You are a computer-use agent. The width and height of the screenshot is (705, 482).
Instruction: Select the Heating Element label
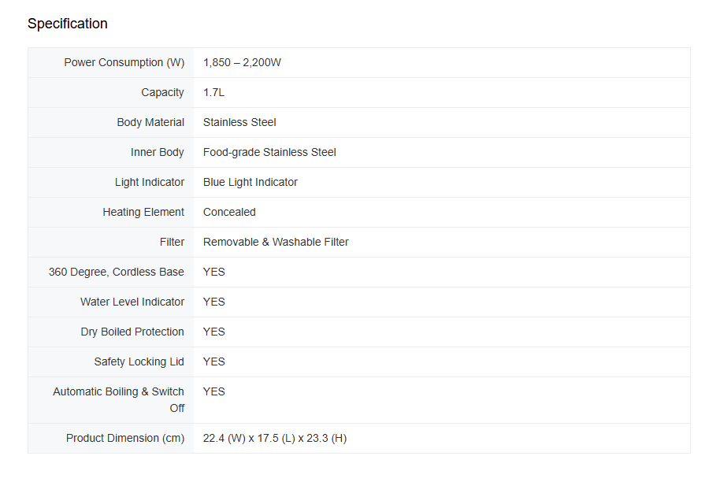[143, 212]
